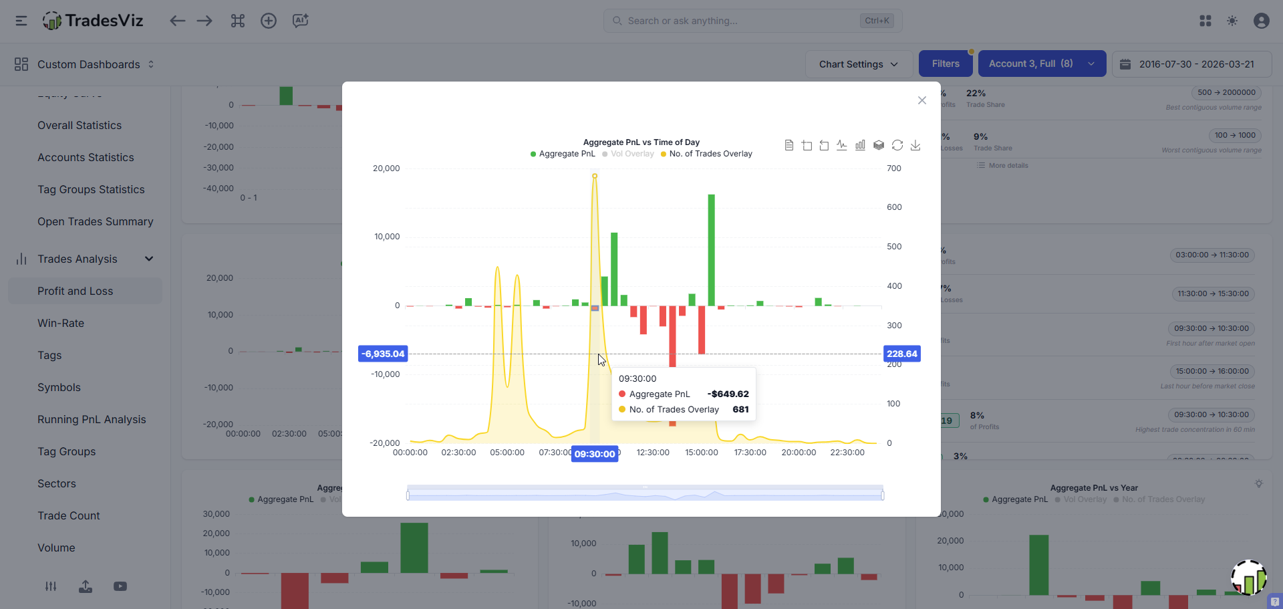Open the chart data view icon
The width and height of the screenshot is (1283, 609).
[789, 145]
